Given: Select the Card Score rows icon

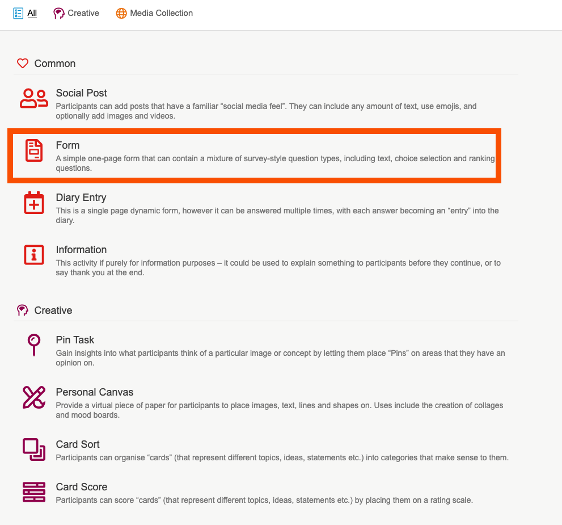Looking at the screenshot, I should pos(34,492).
